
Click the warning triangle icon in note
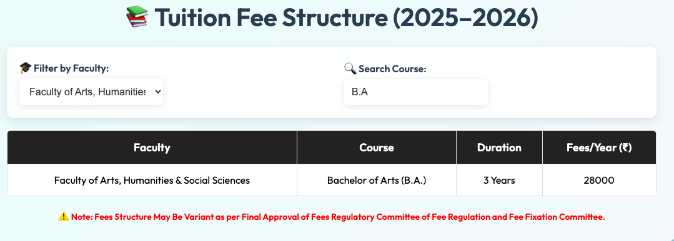64,217
